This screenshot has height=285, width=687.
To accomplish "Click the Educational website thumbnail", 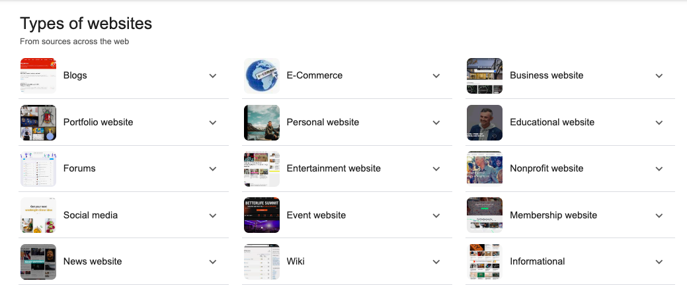I will tap(485, 123).
